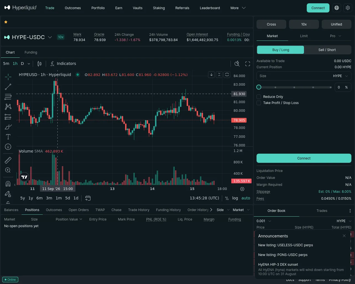This screenshot has width=355, height=284.
Task: Click the go-to-date calendar icon
Action: click(x=88, y=198)
